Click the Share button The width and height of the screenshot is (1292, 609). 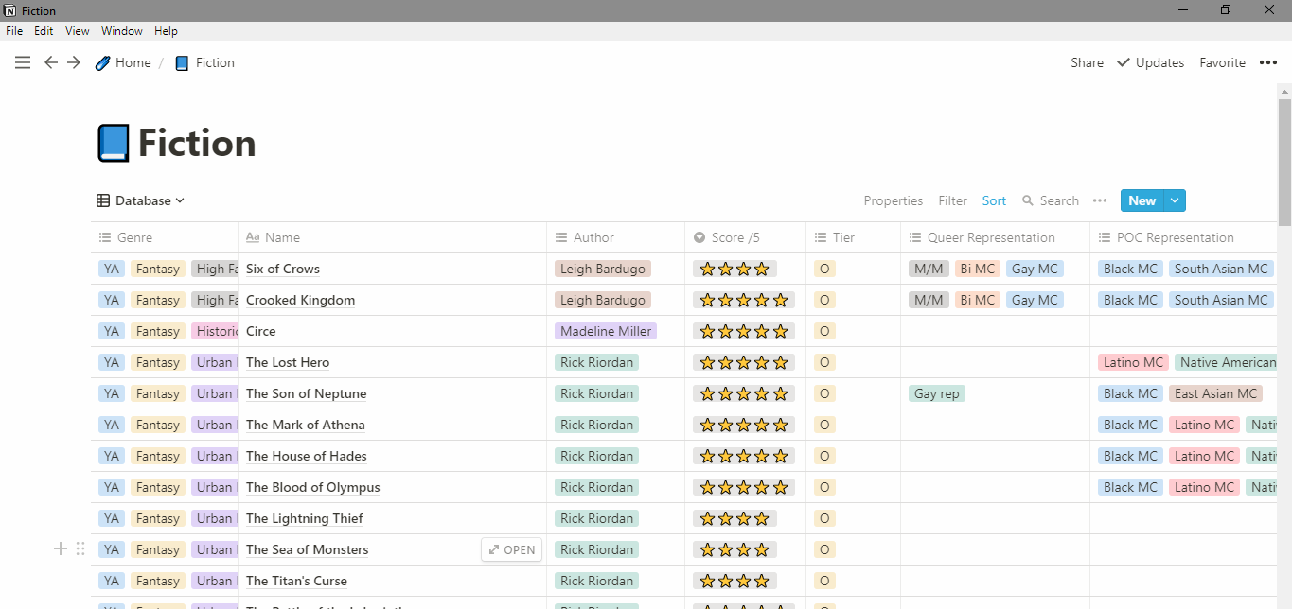click(x=1087, y=62)
